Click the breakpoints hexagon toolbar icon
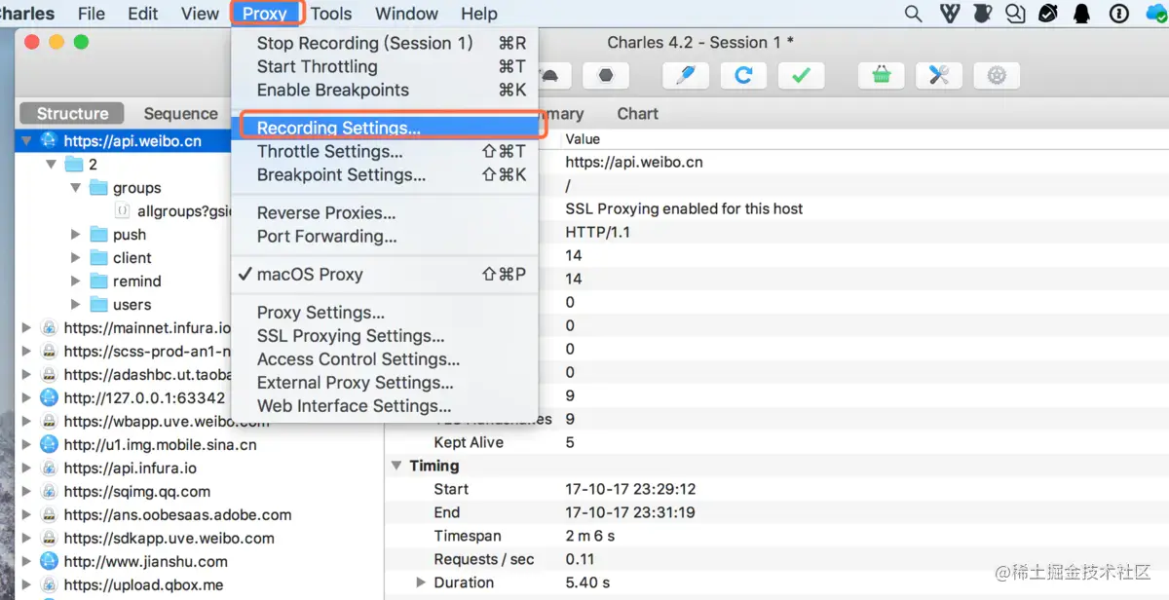This screenshot has height=600, width=1169. point(606,76)
